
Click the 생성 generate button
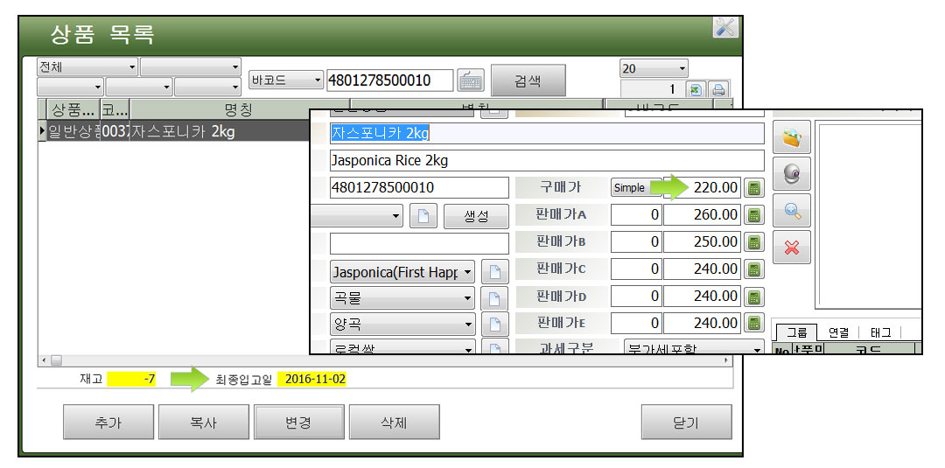(476, 216)
